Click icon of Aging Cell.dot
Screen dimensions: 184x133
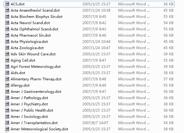(x=7, y=60)
